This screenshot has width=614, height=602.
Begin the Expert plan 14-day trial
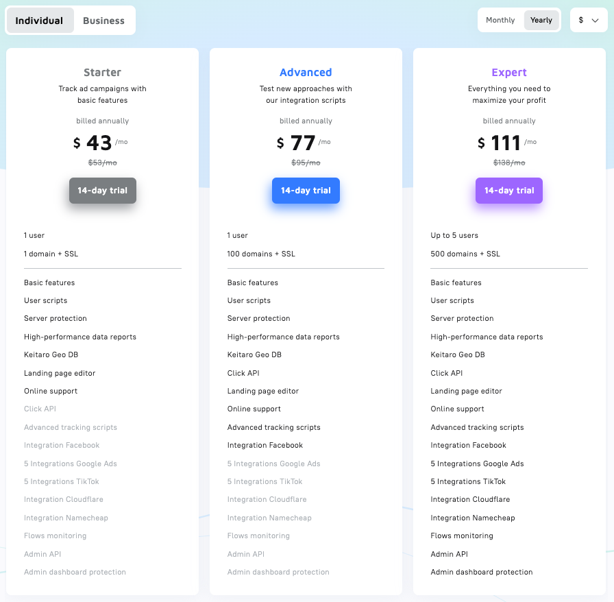pos(508,191)
